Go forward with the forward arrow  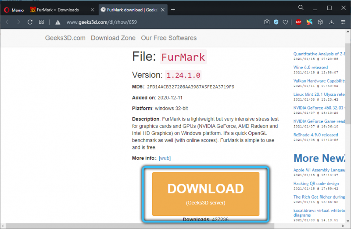(x=18, y=22)
